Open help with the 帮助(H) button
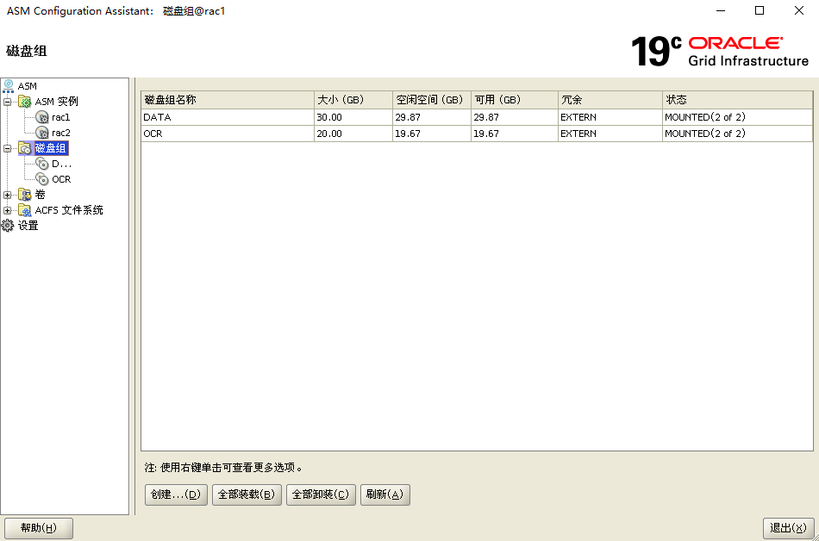Image resolution: width=819 pixels, height=541 pixels. [39, 528]
